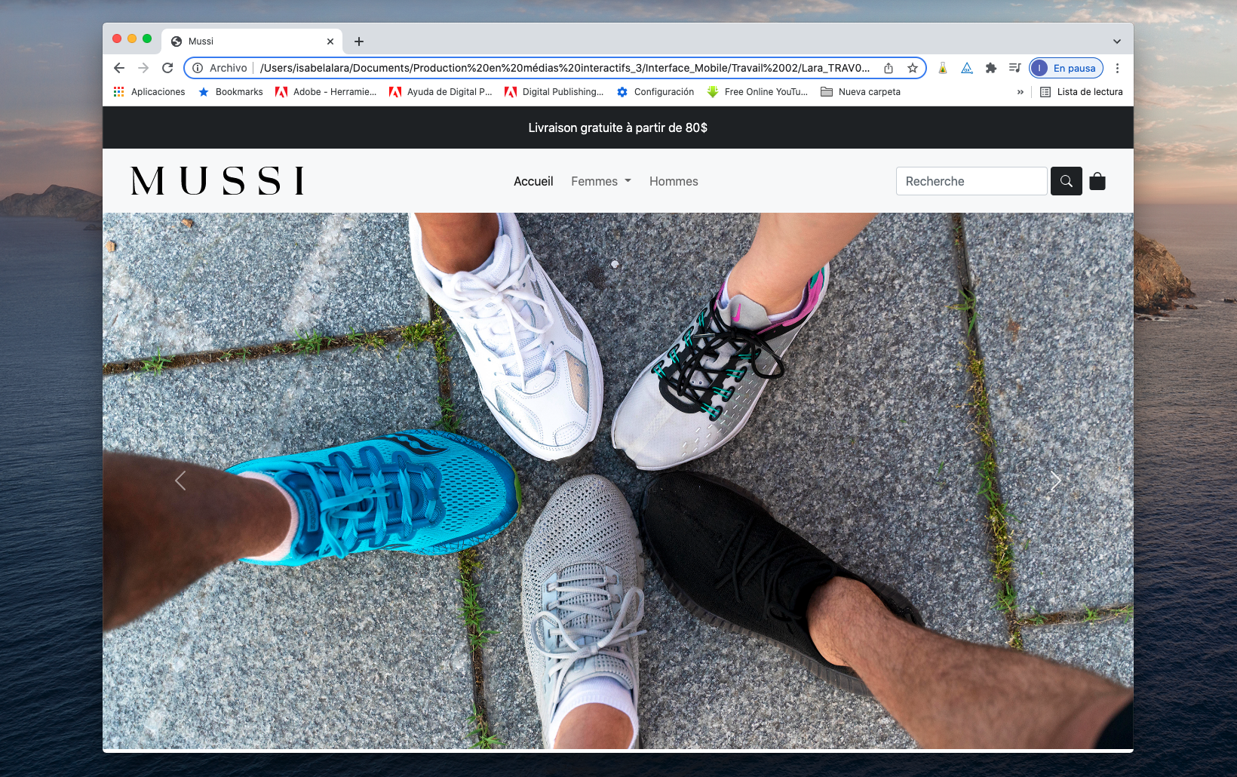1237x777 pixels.
Task: Open the En pausa profile button
Action: coord(1066,68)
